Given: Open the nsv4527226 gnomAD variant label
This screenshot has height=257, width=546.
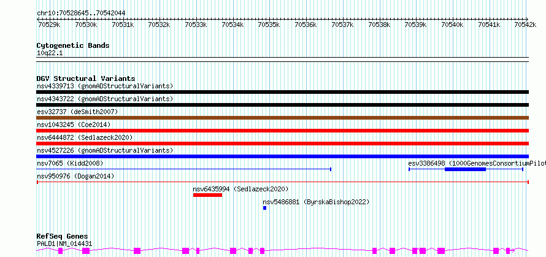Looking at the screenshot, I should (x=105, y=150).
